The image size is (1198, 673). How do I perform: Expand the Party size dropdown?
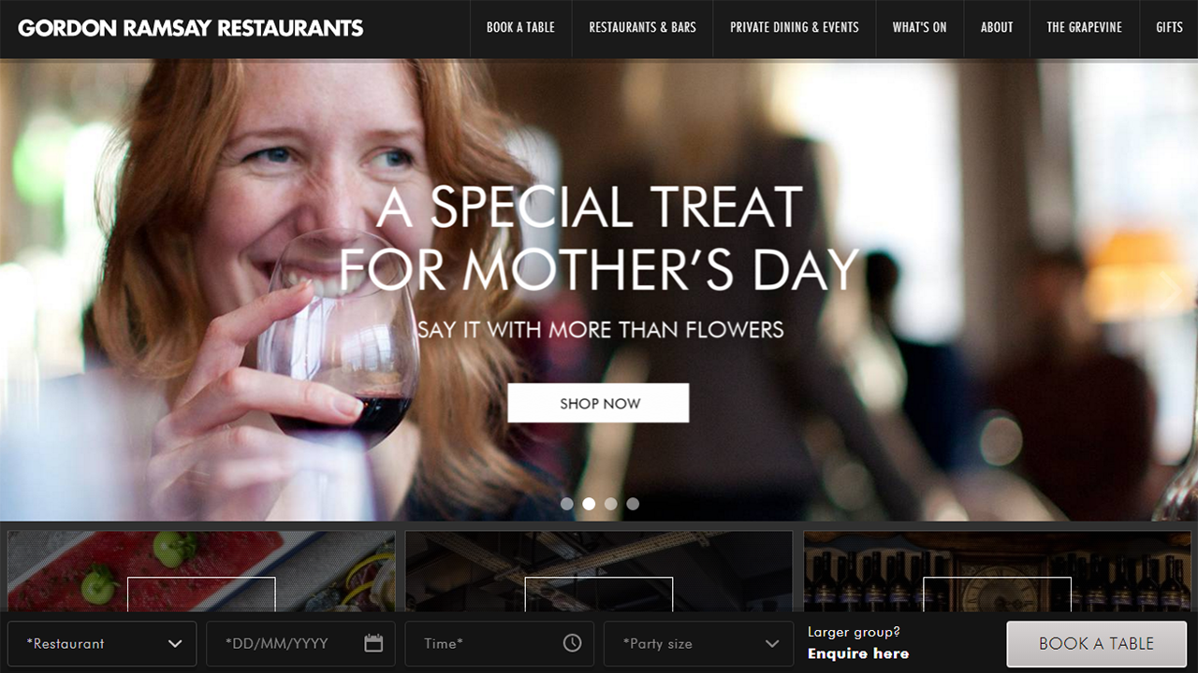(698, 643)
